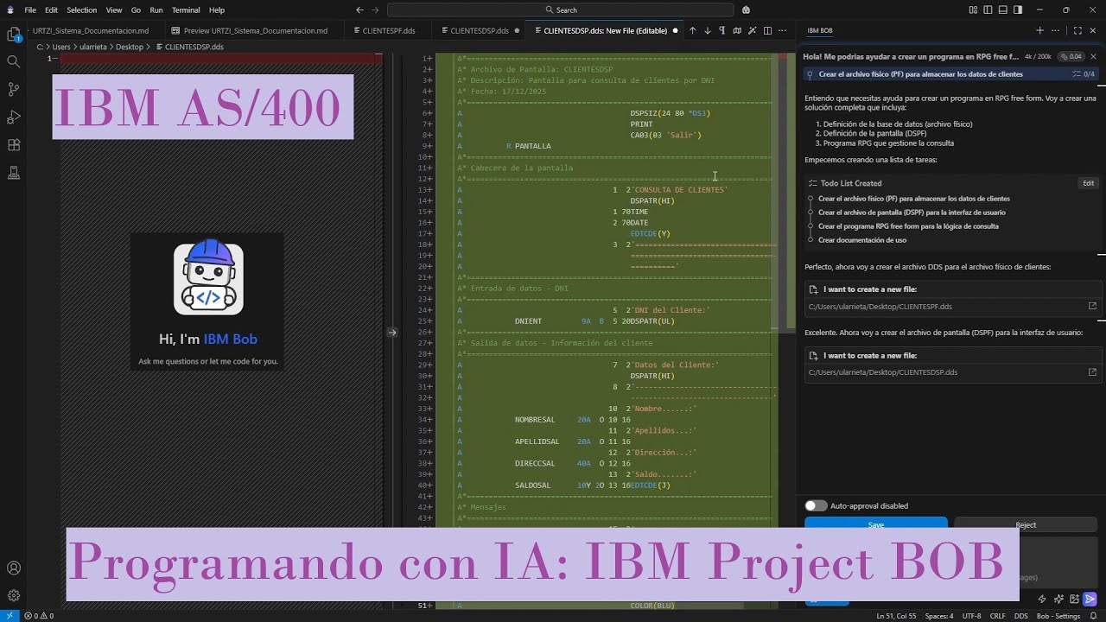The image size is (1106, 622).
Task: Open notifications bell in status bar
Action: tap(1093, 616)
